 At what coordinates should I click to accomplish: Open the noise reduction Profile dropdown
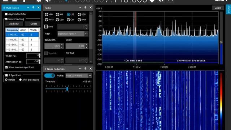[x=90, y=75]
